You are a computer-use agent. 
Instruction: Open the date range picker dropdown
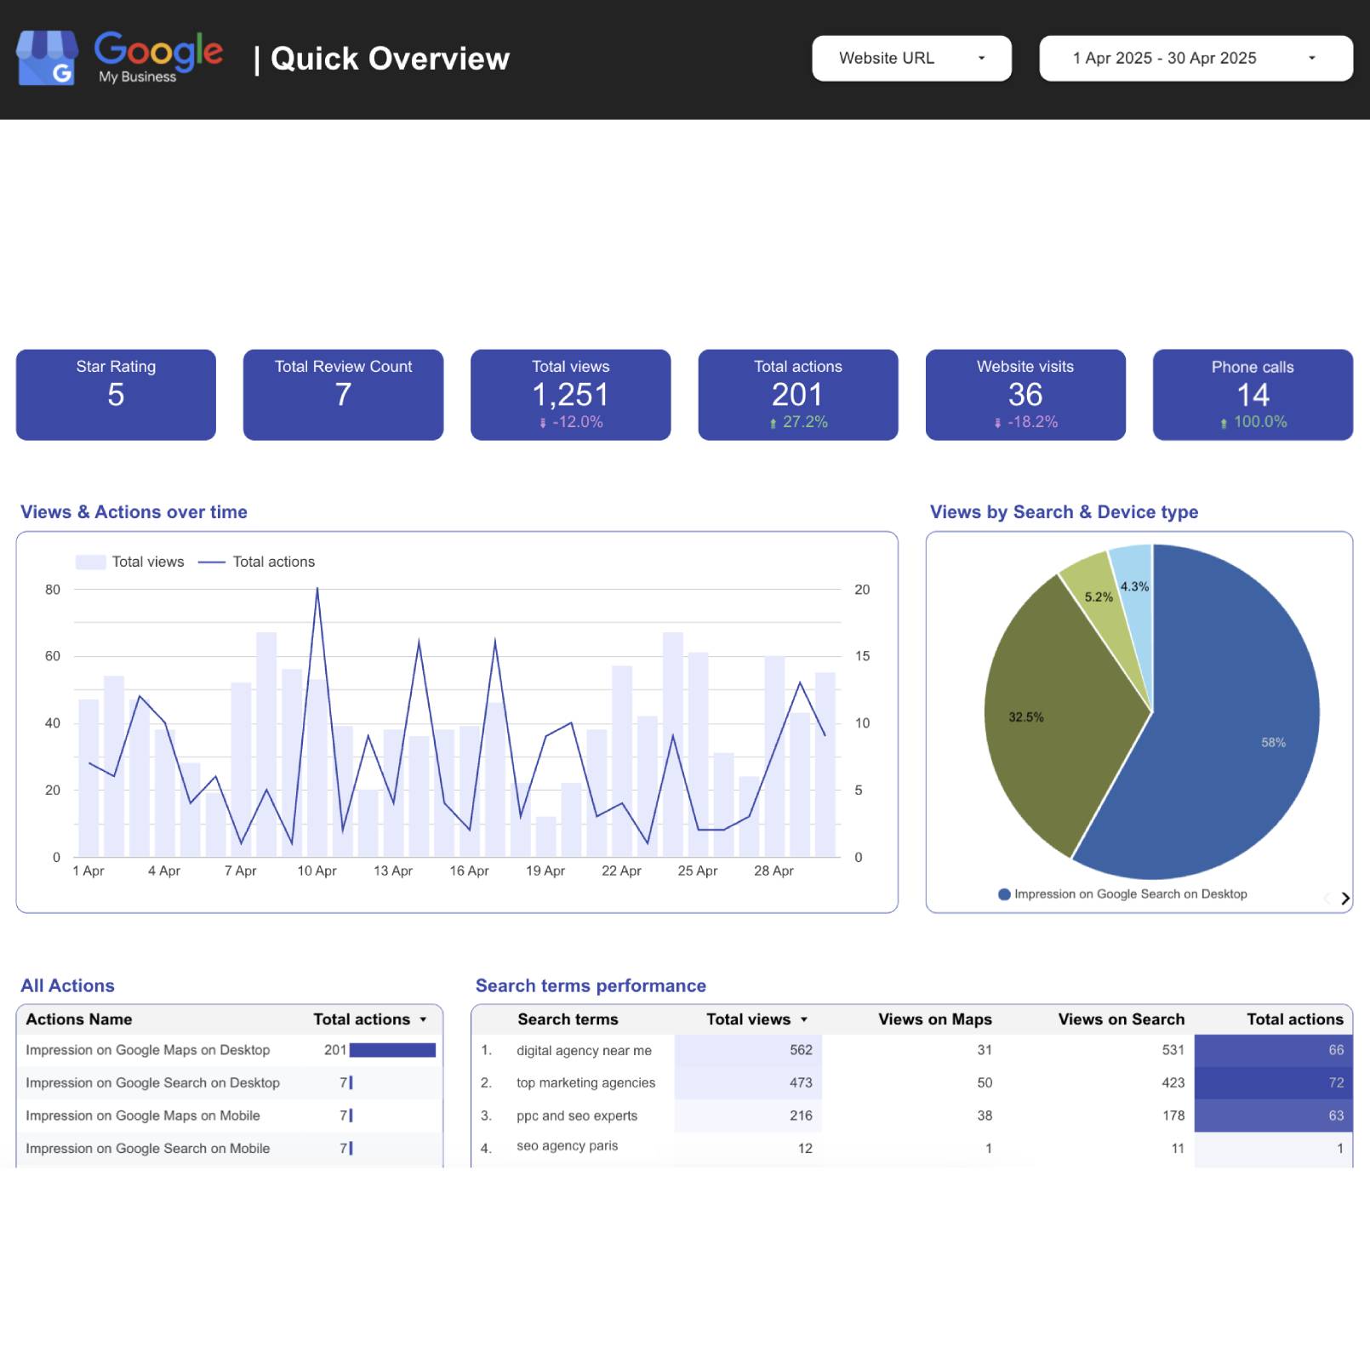pos(1195,58)
